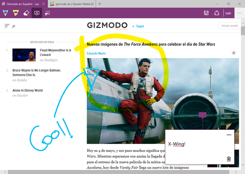Open the More actions ellipsis menu
This screenshot has width=245, height=174.
(x=239, y=13)
